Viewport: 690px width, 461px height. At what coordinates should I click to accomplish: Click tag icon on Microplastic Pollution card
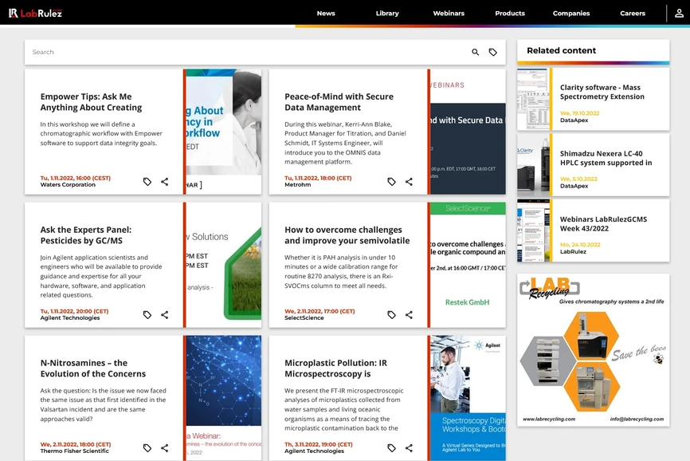pos(392,447)
